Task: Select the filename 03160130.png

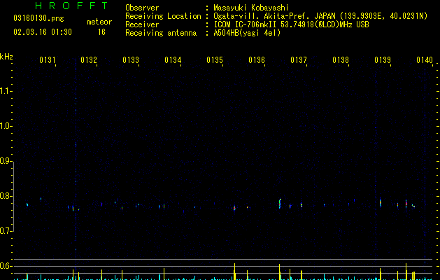Action: pyautogui.click(x=38, y=18)
